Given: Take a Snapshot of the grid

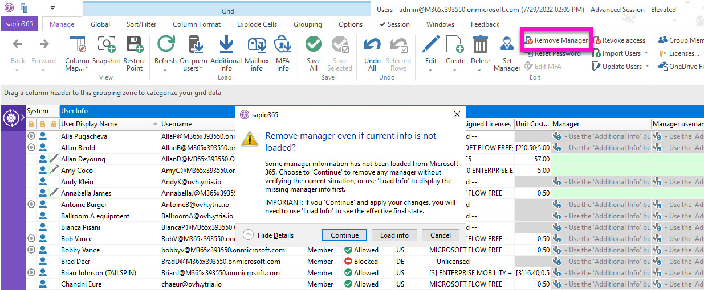Looking at the screenshot, I should point(107,51).
